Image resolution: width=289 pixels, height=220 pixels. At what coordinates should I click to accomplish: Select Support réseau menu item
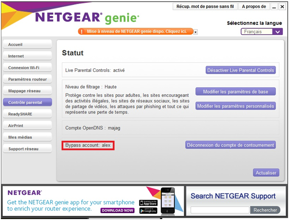(28, 149)
